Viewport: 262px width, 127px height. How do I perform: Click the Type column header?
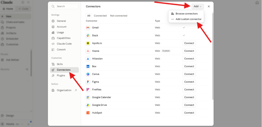point(157,21)
